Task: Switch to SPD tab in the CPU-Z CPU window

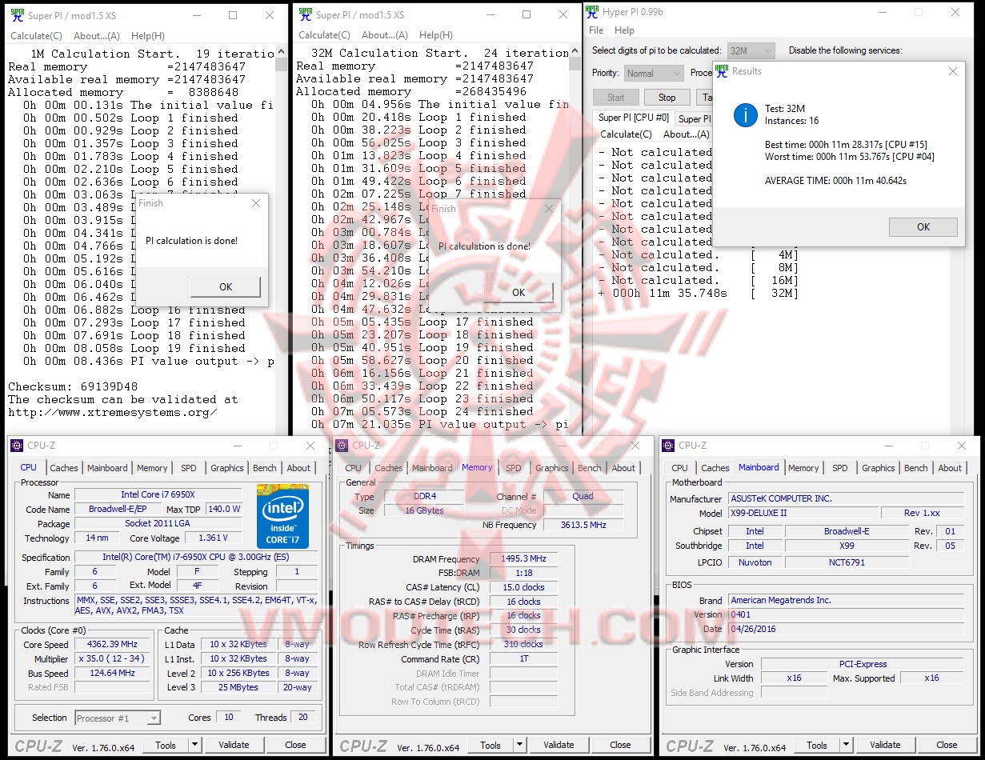Action: click(188, 468)
